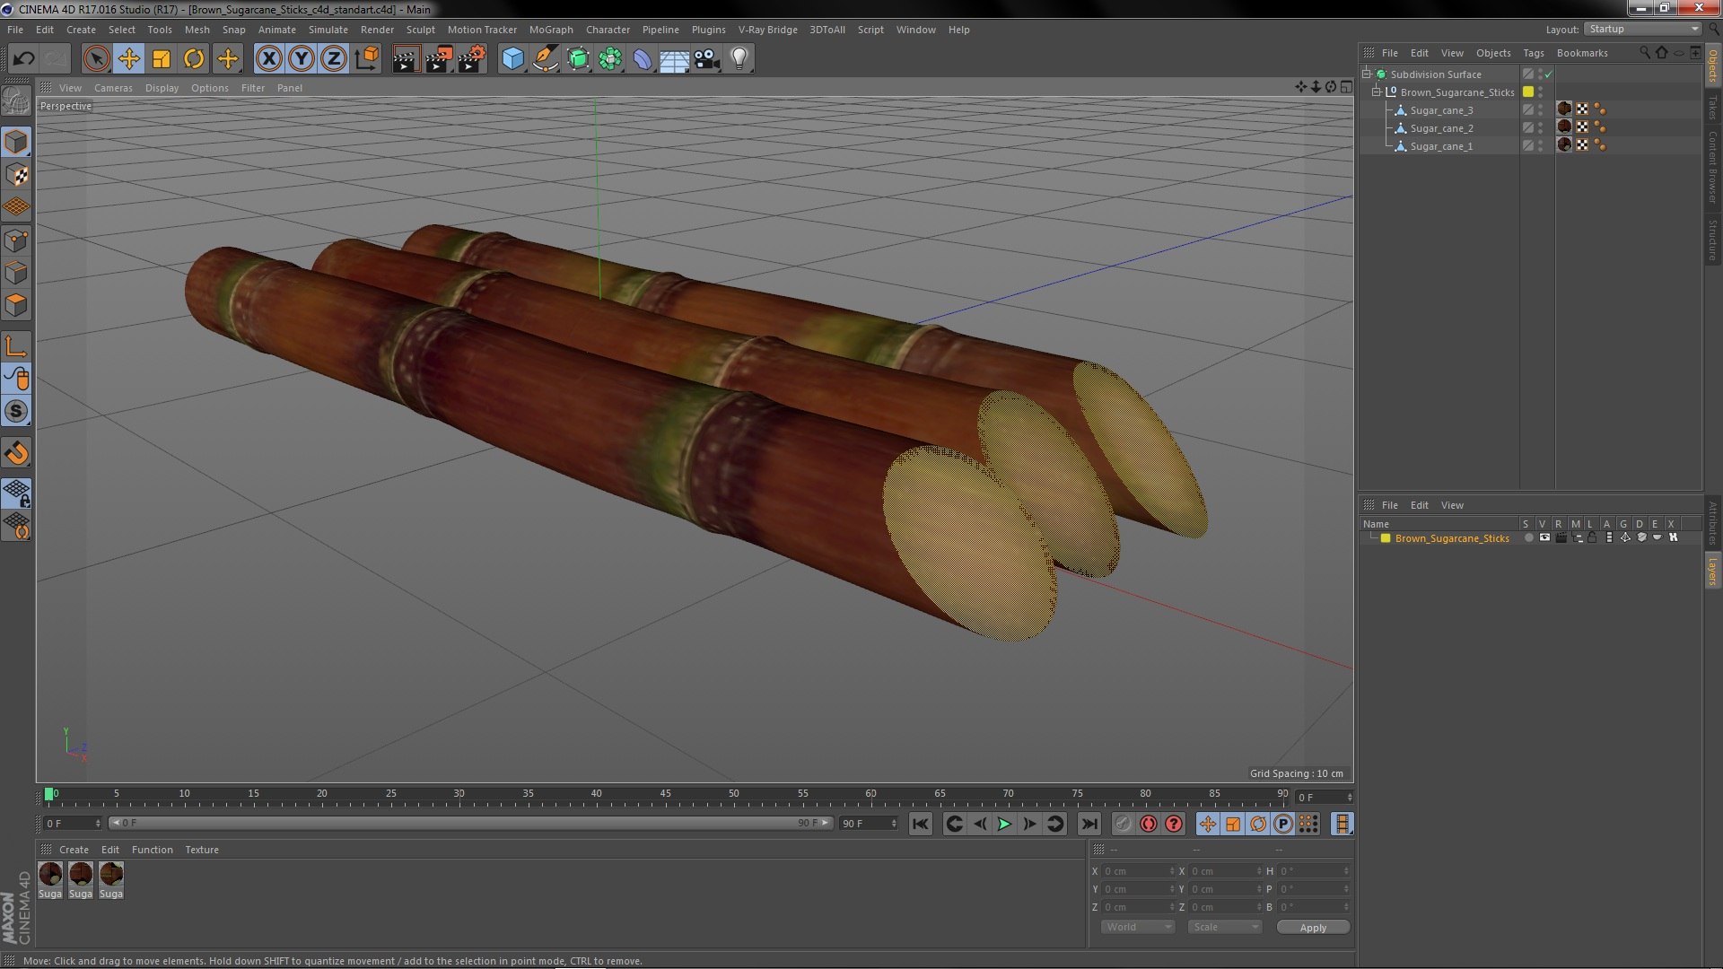Click Brown_Sugarcane_Sticks yellow layer swatch

click(x=1528, y=92)
